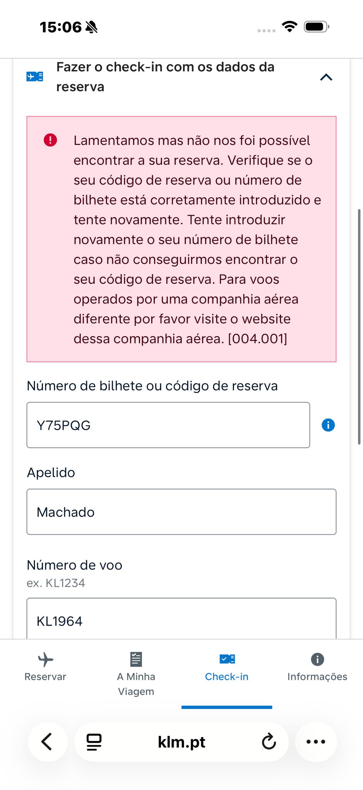363x790 pixels.
Task: Open the Reservar airplane tab
Action: pos(45,667)
